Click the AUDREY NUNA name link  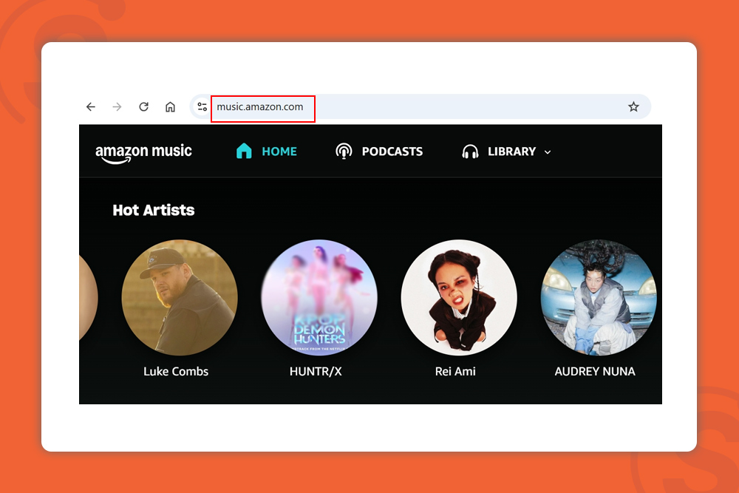pyautogui.click(x=595, y=371)
